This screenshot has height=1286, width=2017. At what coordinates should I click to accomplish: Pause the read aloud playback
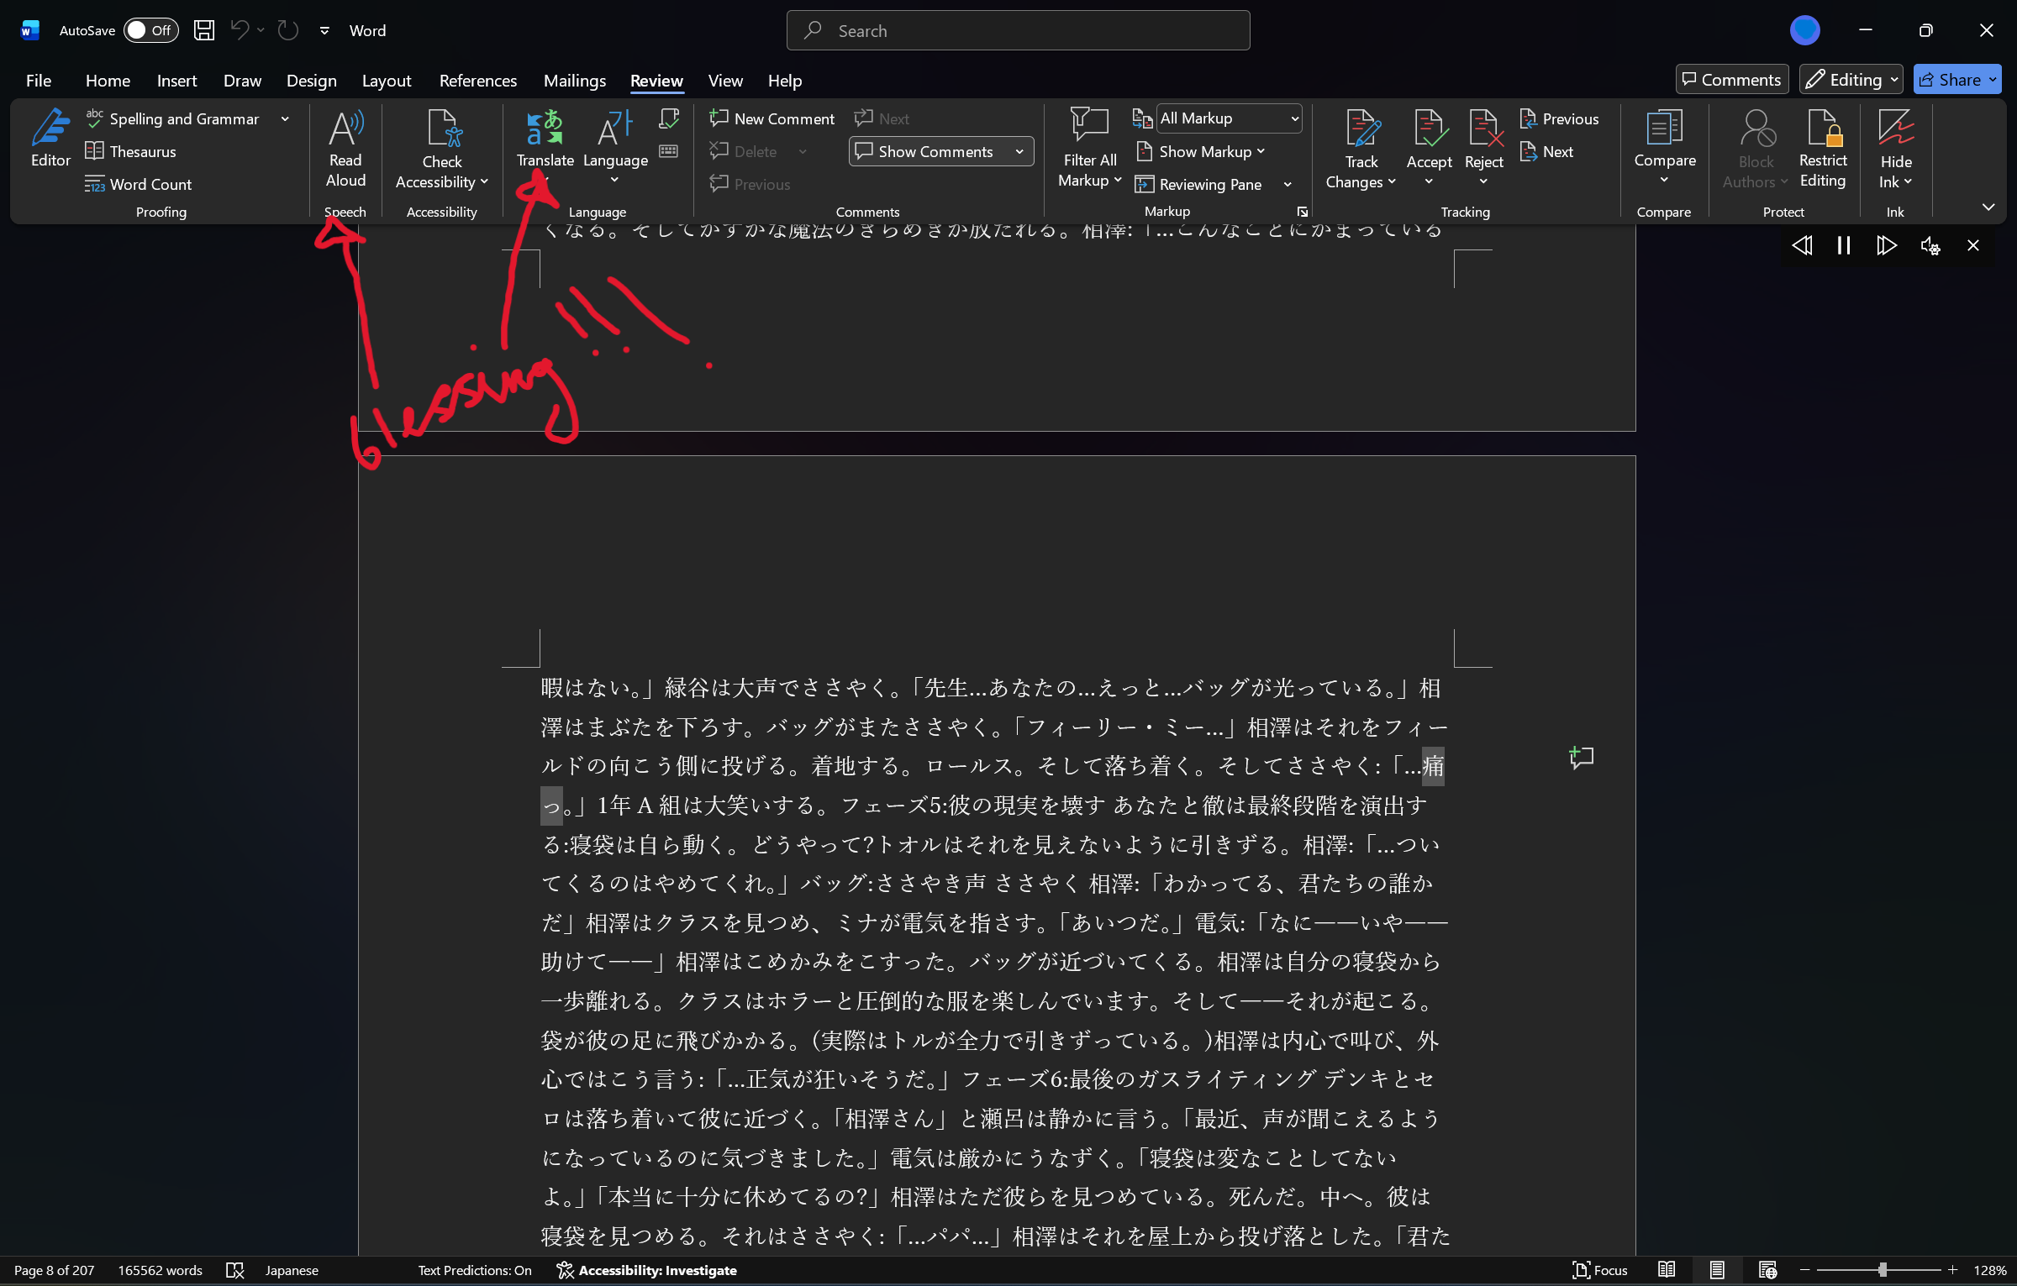tap(1844, 245)
